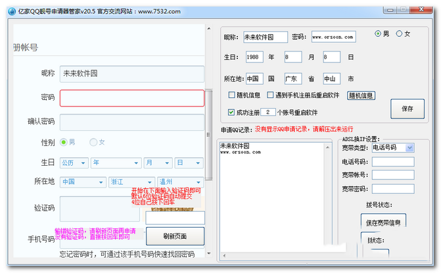The image size is (441, 273).
Task: Close the application window
Action: 421,10
